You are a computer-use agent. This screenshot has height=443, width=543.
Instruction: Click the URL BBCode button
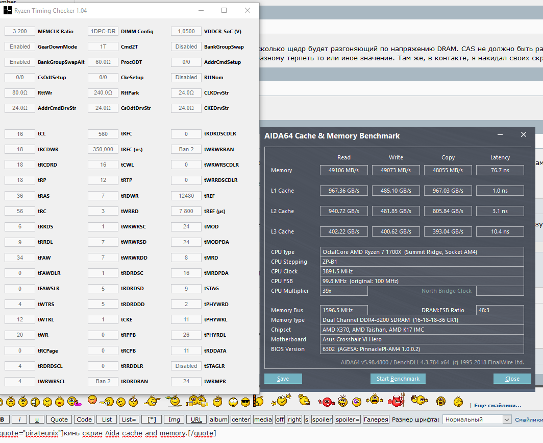click(x=196, y=419)
